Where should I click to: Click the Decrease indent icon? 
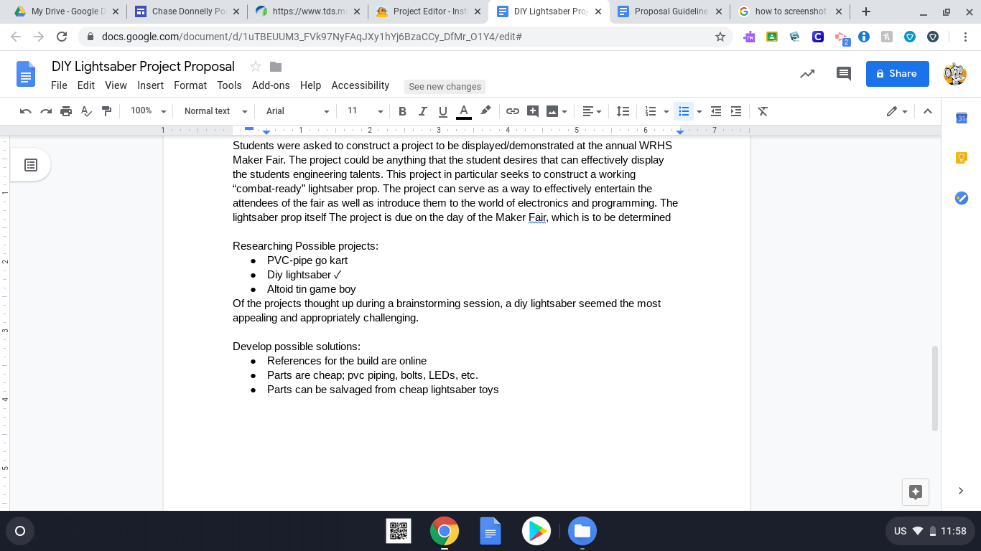[x=716, y=111]
